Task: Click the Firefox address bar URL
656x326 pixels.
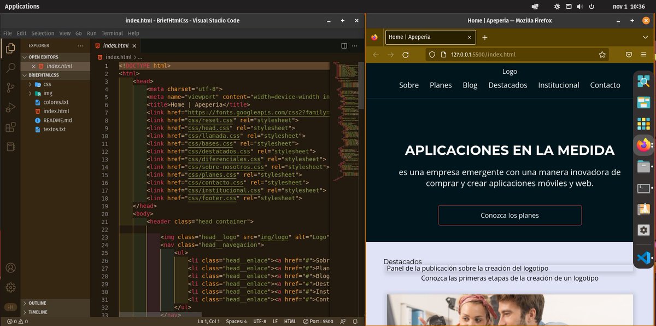Action: tap(483, 55)
